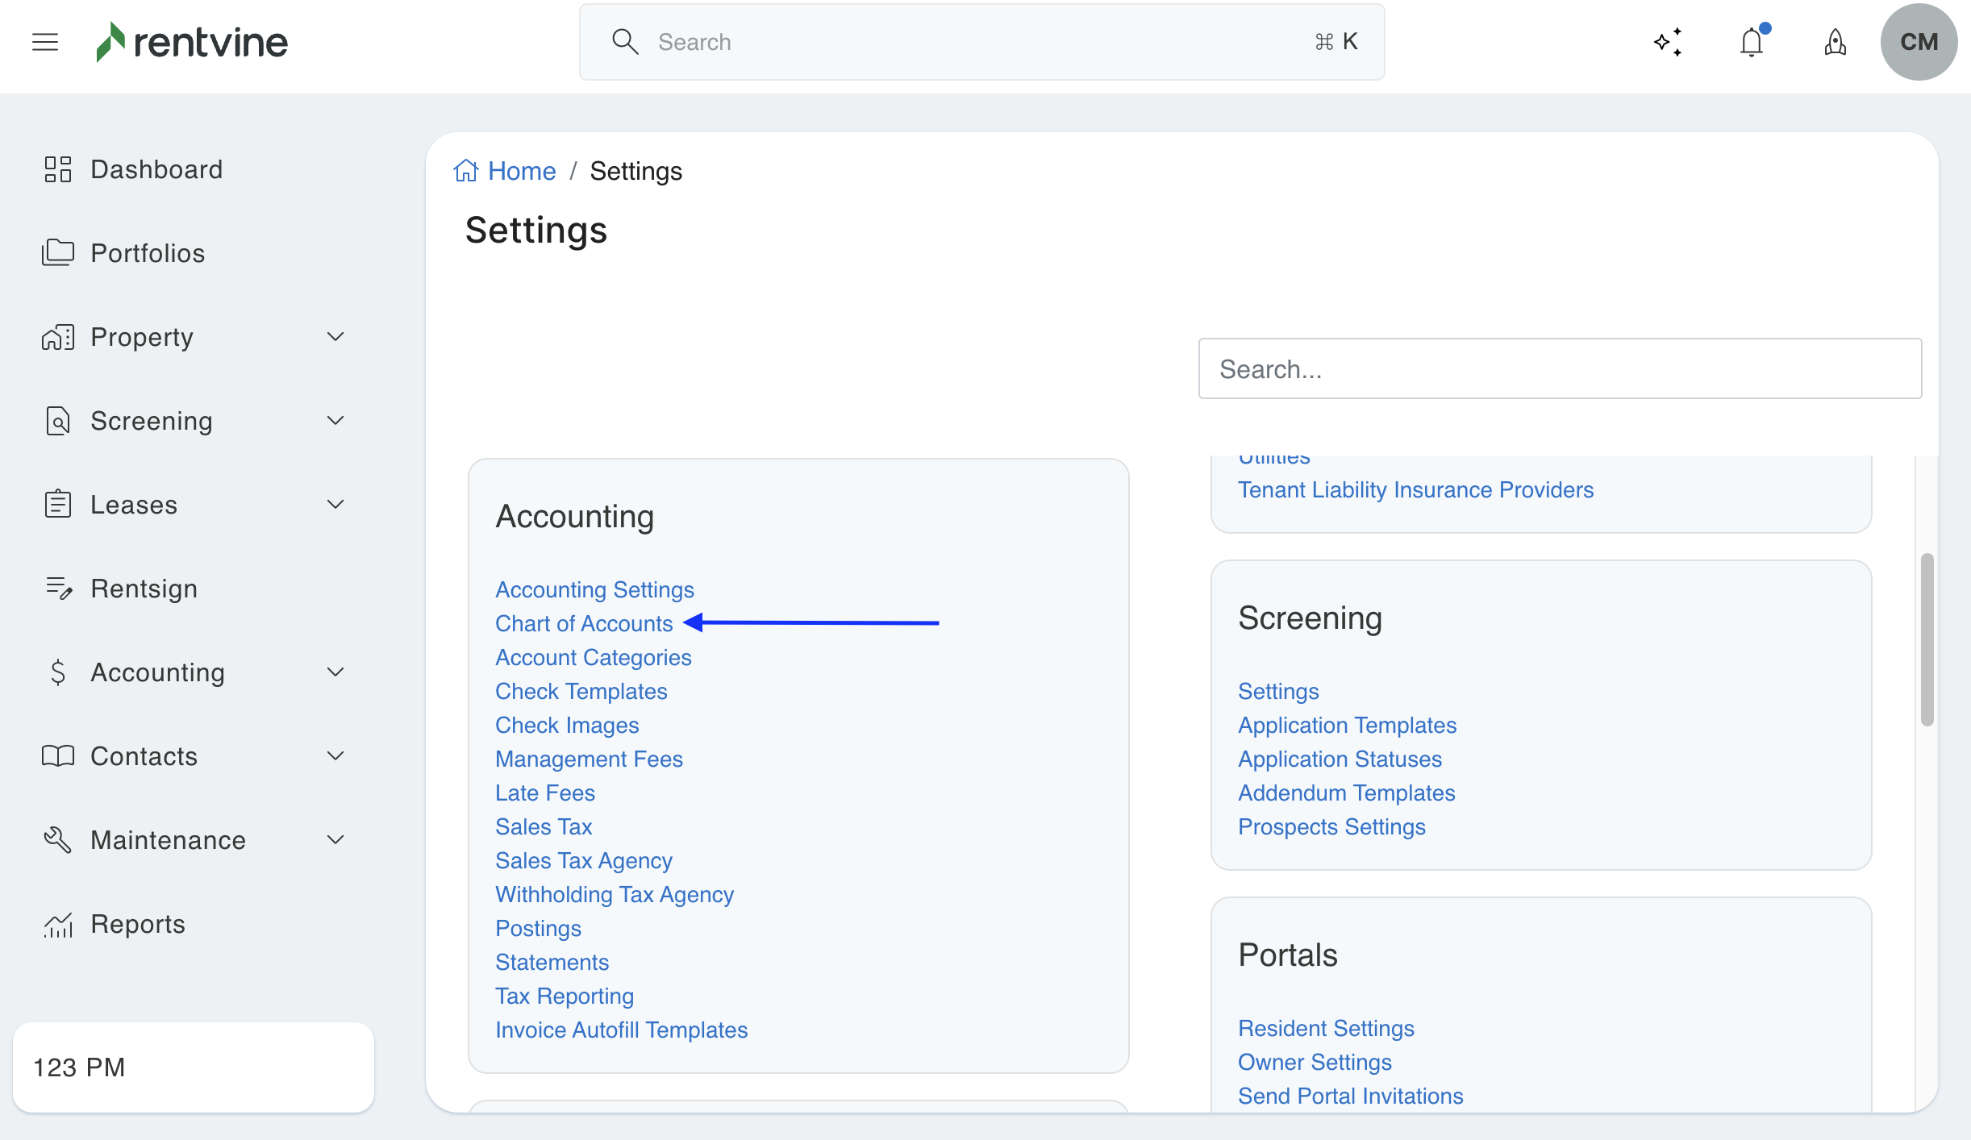Viewport: 1971px width, 1140px height.
Task: Click the Home breadcrumb house icon
Action: (466, 171)
